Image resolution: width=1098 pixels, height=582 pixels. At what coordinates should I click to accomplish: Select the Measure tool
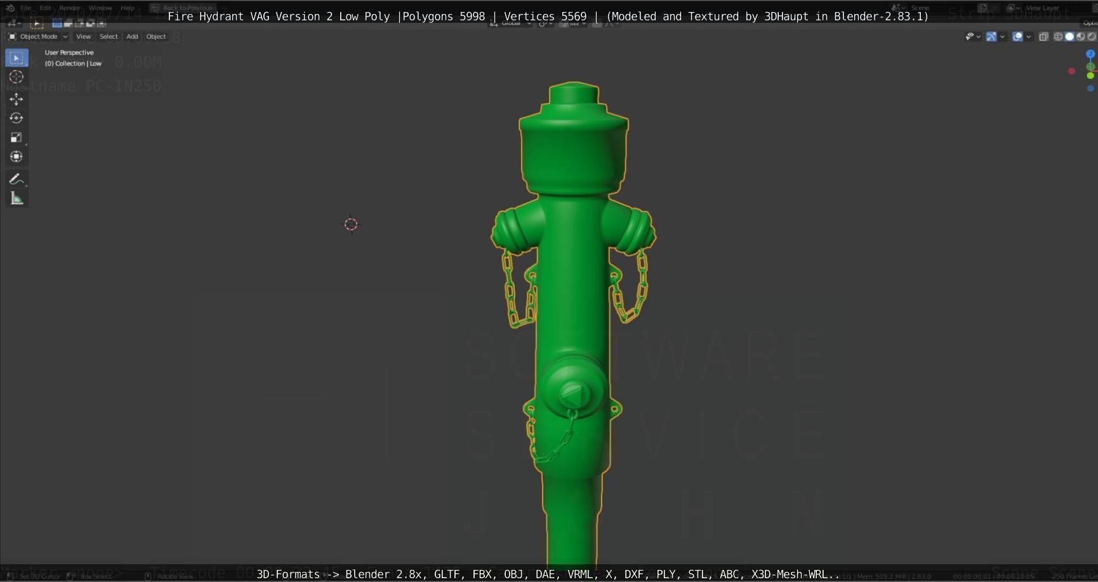coord(17,199)
